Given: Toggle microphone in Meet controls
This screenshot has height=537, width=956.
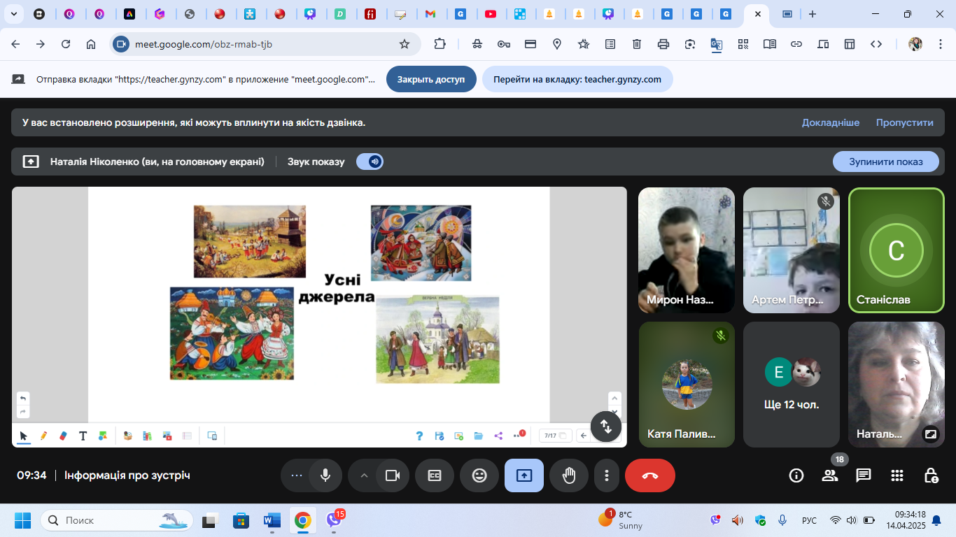Looking at the screenshot, I should click(x=325, y=475).
